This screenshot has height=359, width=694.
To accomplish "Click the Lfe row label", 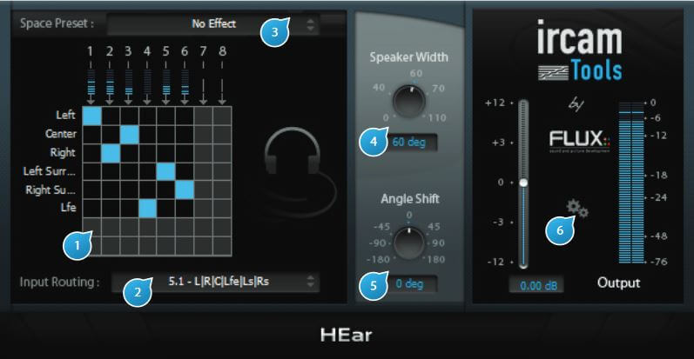I will (68, 207).
